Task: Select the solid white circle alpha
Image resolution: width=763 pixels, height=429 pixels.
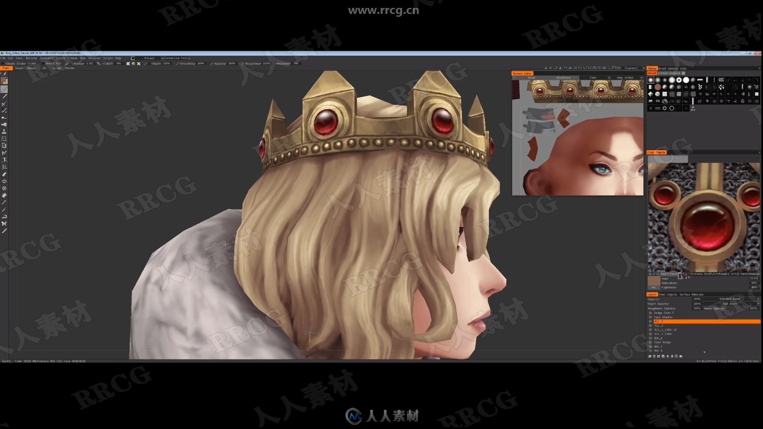Action: coord(686,80)
